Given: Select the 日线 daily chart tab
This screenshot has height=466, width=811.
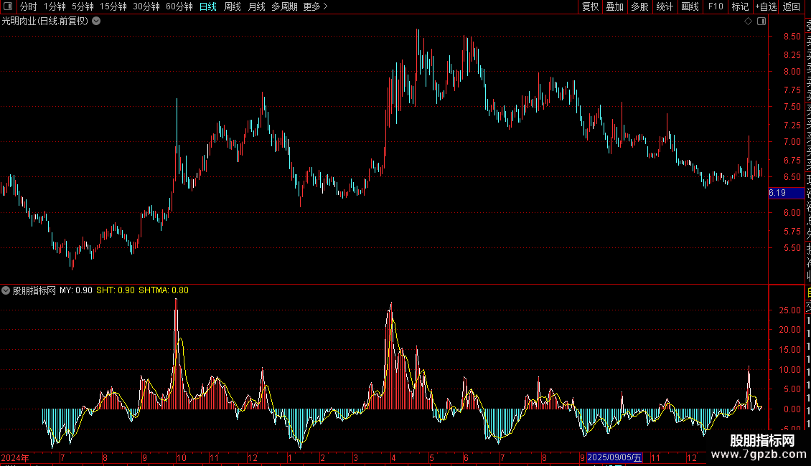Looking at the screenshot, I should [208, 6].
